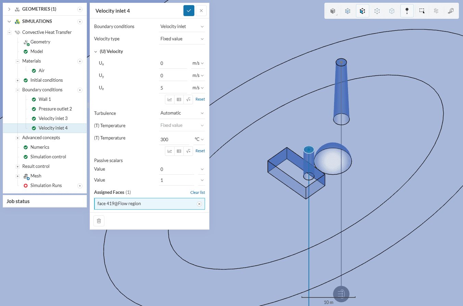Open formula input for velocity
Screen dimensions: 463x306
(x=188, y=99)
